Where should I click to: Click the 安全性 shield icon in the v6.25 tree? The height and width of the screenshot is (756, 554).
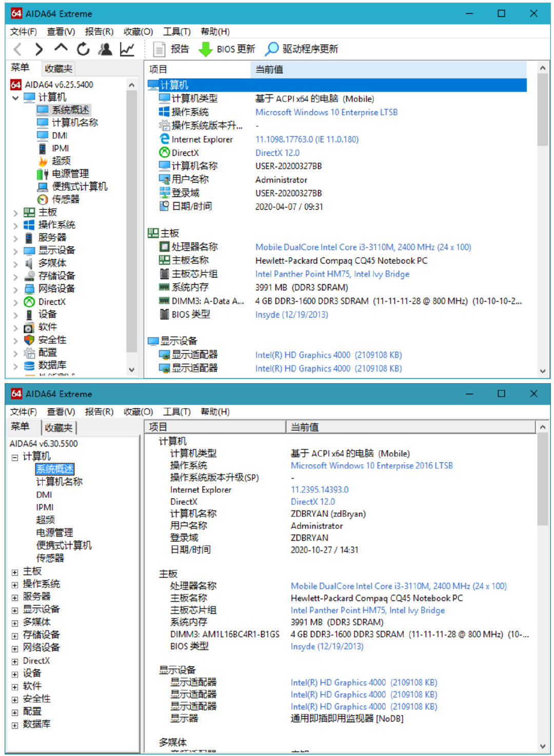pos(29,340)
